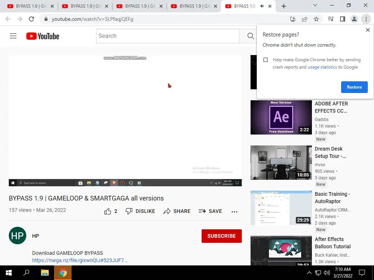Open Chrome three-dot menu
Screen dimensions: 374x280
pos(366,19)
